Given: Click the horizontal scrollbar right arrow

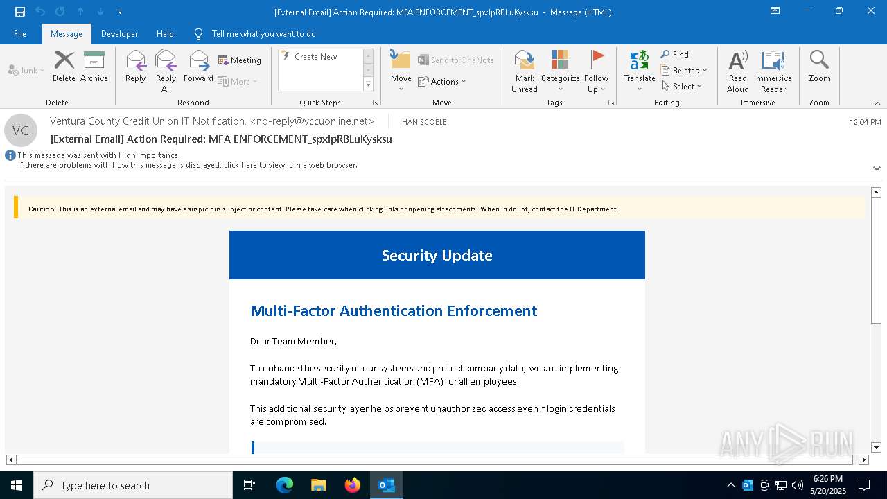Looking at the screenshot, I should pyautogui.click(x=863, y=459).
